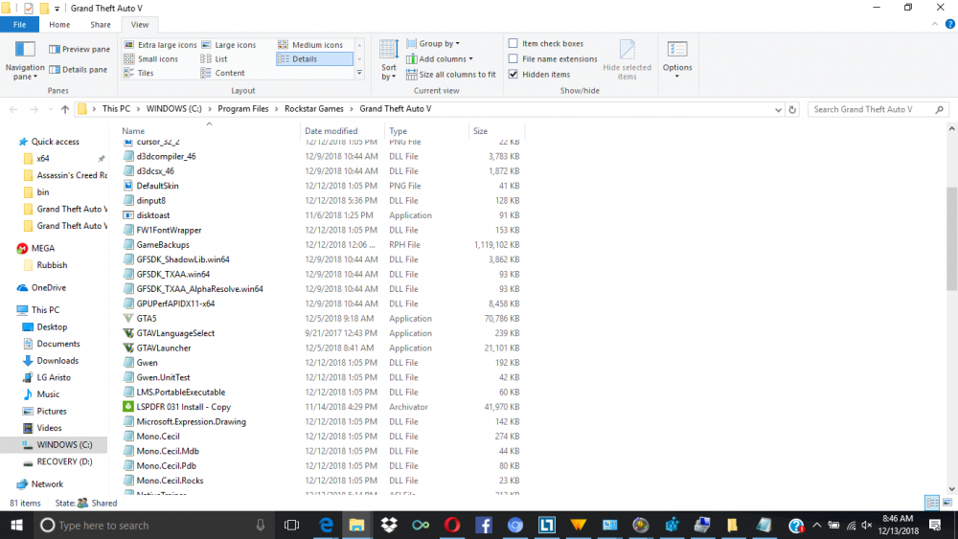
Task: Click the file list vertical scrollbar
Action: 951,238
